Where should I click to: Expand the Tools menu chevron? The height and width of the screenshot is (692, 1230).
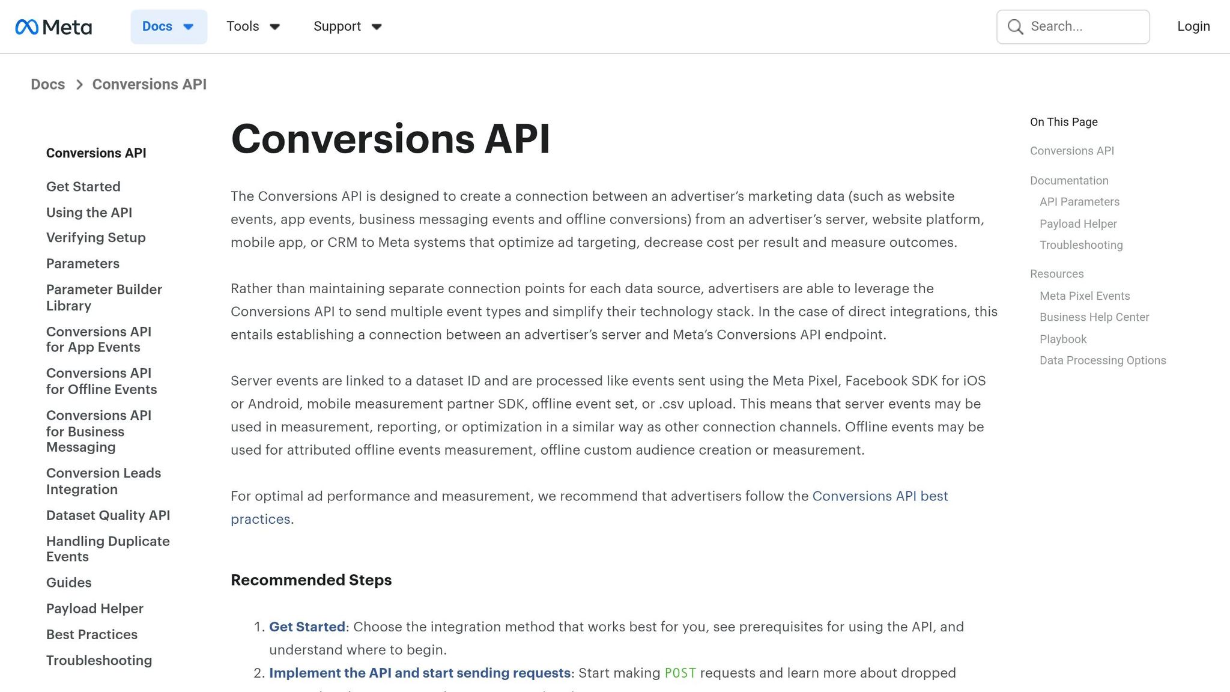point(274,26)
